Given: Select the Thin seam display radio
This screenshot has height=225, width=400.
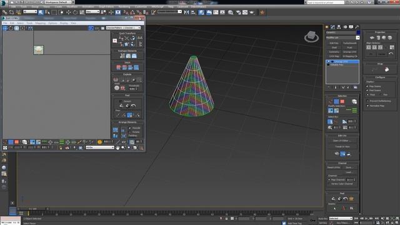Looking at the screenshot, I should (381, 94).
